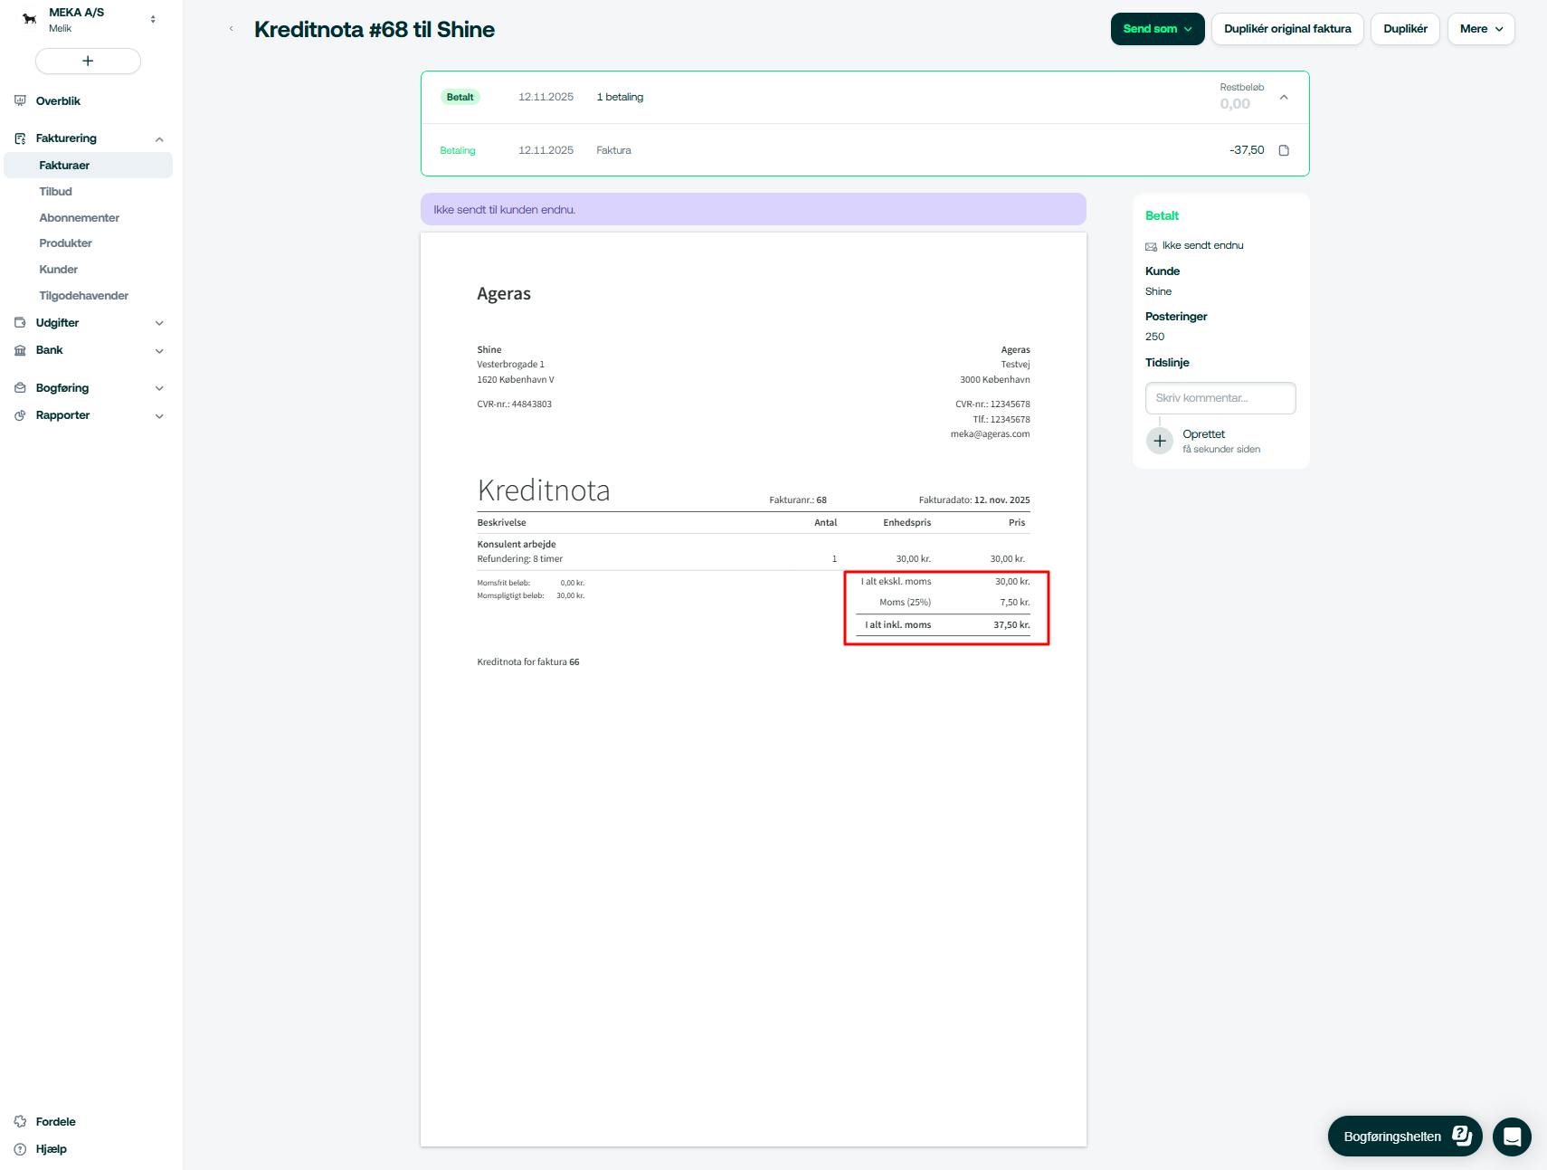
Task: Open the Produkter page
Action: tap(65, 243)
